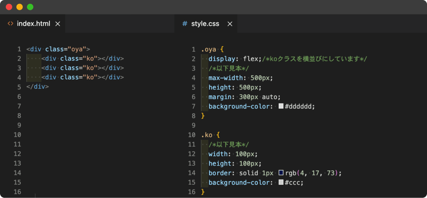Maximize the window with the green button
The height and width of the screenshot is (198, 427).
[30, 7]
